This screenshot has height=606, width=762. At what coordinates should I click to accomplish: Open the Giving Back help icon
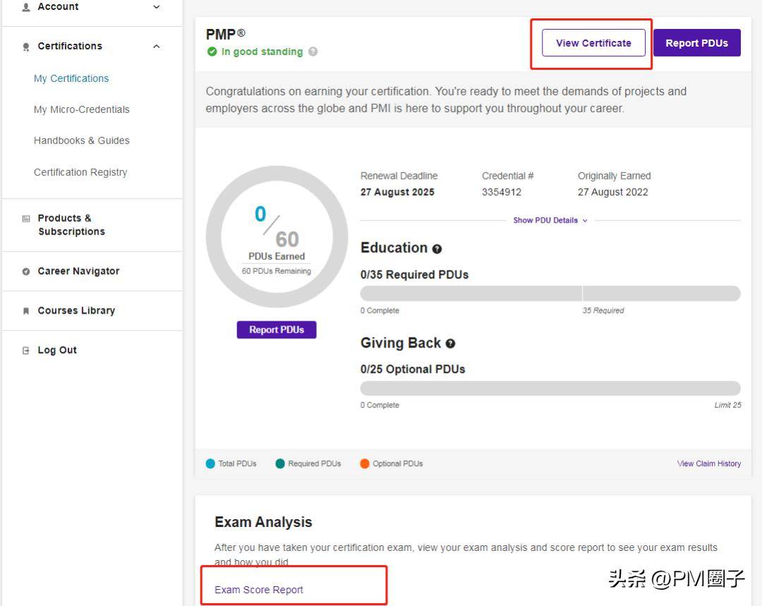pos(450,344)
